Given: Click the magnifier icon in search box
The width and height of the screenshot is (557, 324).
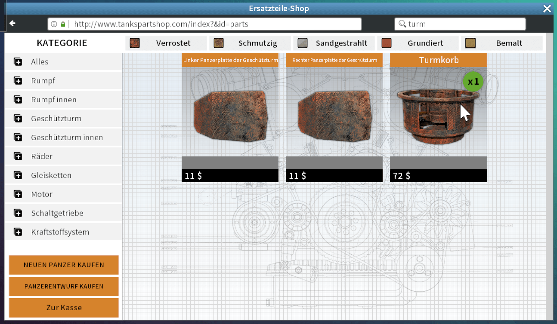Looking at the screenshot, I should click(402, 24).
